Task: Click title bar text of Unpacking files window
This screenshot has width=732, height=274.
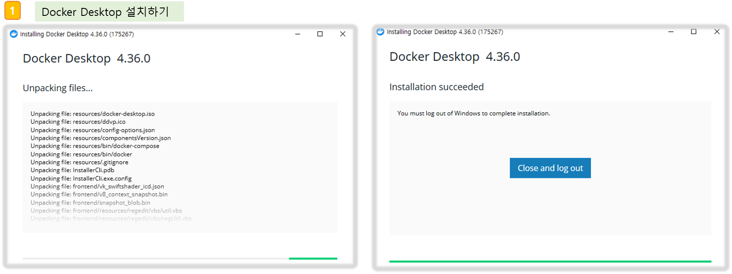Action: (77, 34)
